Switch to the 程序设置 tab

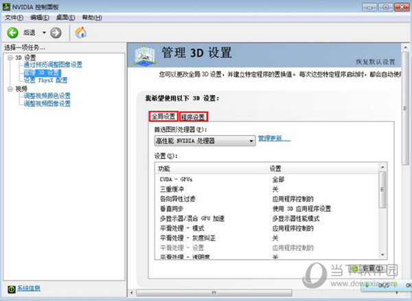coord(194,117)
